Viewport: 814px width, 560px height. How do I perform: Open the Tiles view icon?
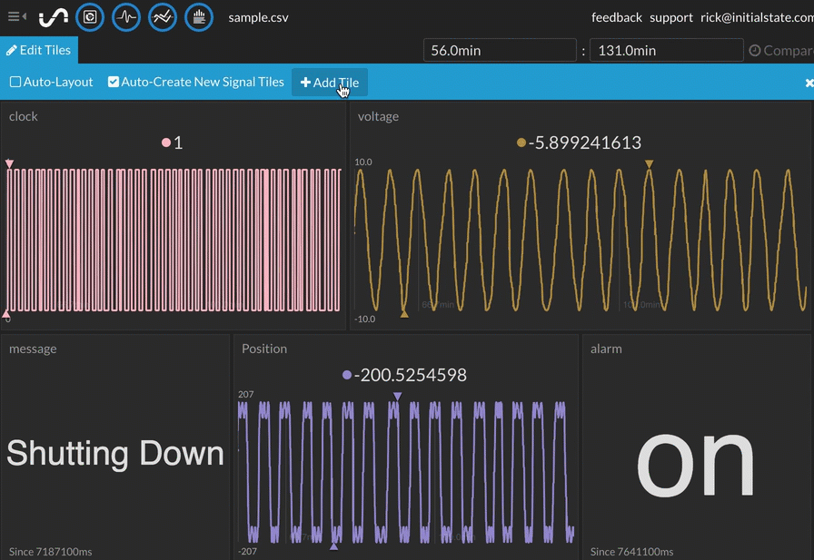(x=89, y=17)
